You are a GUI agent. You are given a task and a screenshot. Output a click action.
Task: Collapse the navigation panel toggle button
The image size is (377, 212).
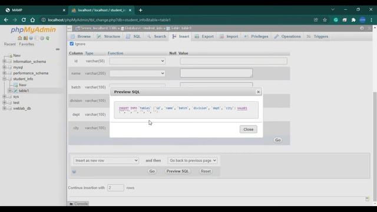tap(70, 28)
